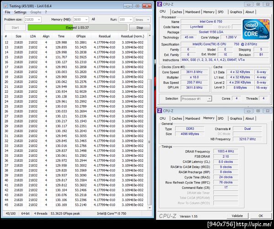Screen dimensions: 274x229
Task: Minimize the LinX window
Action: pos(128,6)
